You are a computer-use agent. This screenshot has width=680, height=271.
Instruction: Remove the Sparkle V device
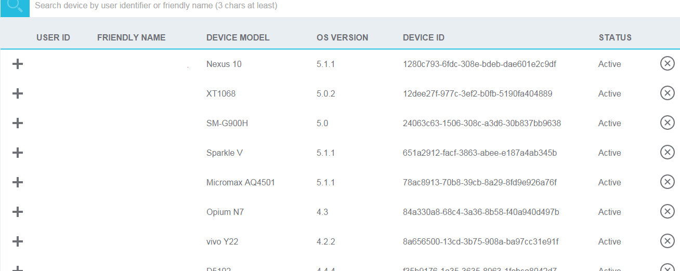[667, 152]
